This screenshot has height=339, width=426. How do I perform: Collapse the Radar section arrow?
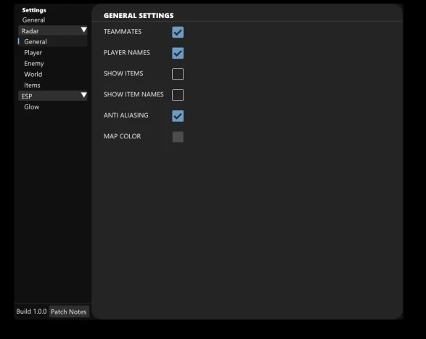tap(83, 30)
